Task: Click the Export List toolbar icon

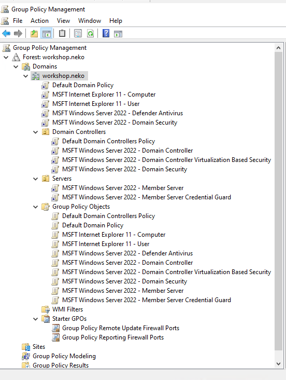Action: click(78, 33)
